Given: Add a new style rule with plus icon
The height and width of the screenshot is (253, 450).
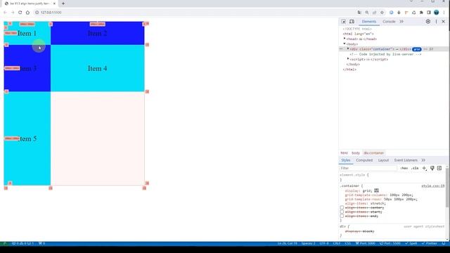Looking at the screenshot, I should click(x=425, y=168).
